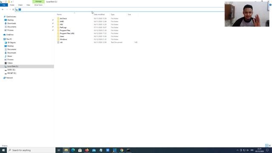The width and height of the screenshot is (272, 153).
Task: Launch Google Chrome from taskbar
Action: pos(122,150)
